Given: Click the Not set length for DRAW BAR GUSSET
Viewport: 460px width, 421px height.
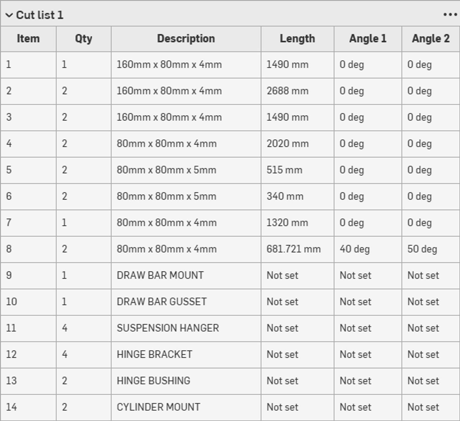Looking at the screenshot, I should 282,302.
